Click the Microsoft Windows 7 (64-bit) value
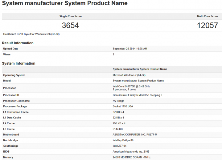Image resolution: width=222 pixels, height=160 pixels. point(132,75)
